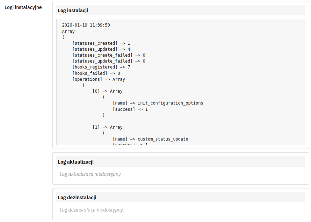Screen dimensions: 311x222
Task: Click the "Logi instalacyjne" section label
Action: click(23, 7)
